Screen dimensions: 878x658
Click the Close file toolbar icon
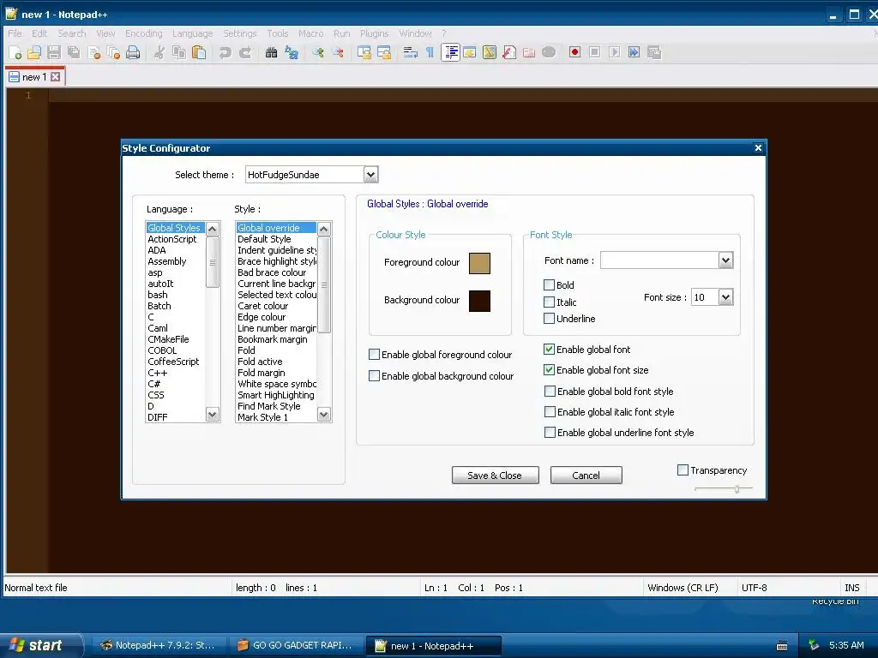coord(94,52)
